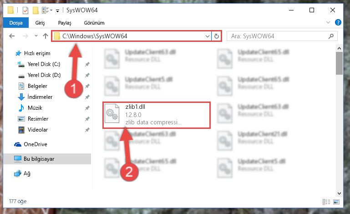
Task: Expand the ribbon with the chevron
Action: (x=328, y=22)
